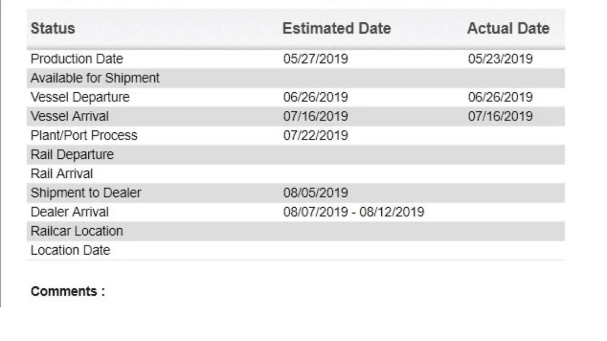Image resolution: width=607 pixels, height=341 pixels.
Task: Select the Shipment to Dealer label
Action: tap(86, 193)
